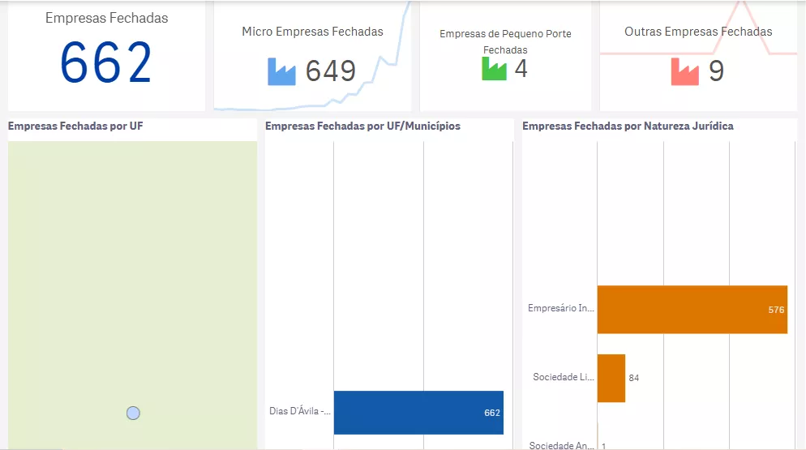The height and width of the screenshot is (450, 806).
Task: Click the Dias D'Ávila axis label
Action: coord(300,411)
